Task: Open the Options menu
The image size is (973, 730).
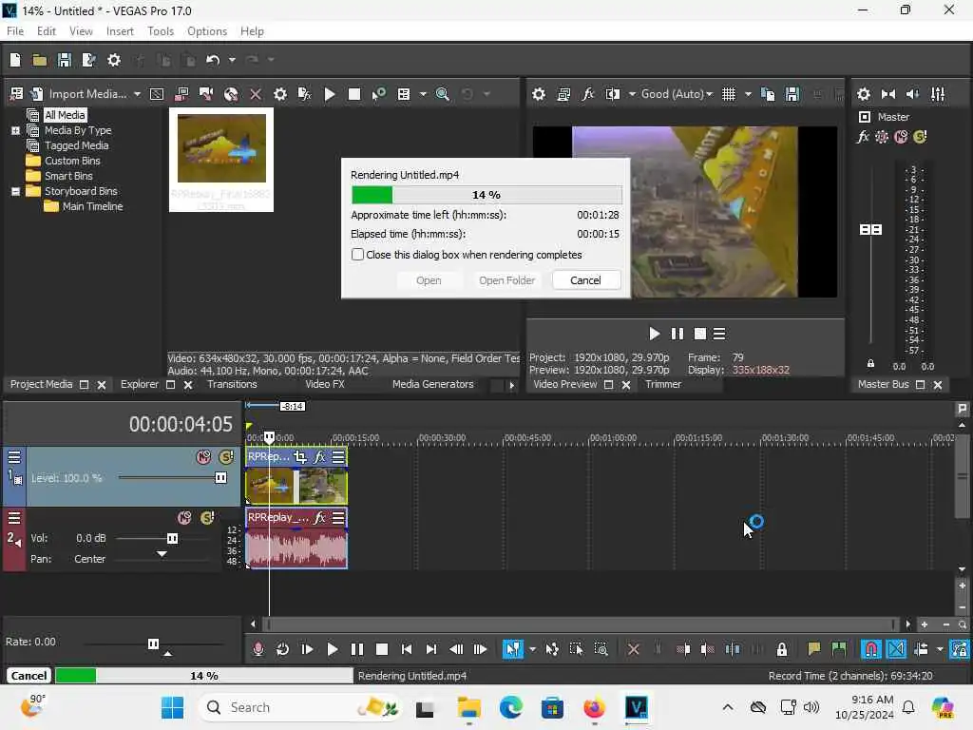Action: click(x=206, y=31)
